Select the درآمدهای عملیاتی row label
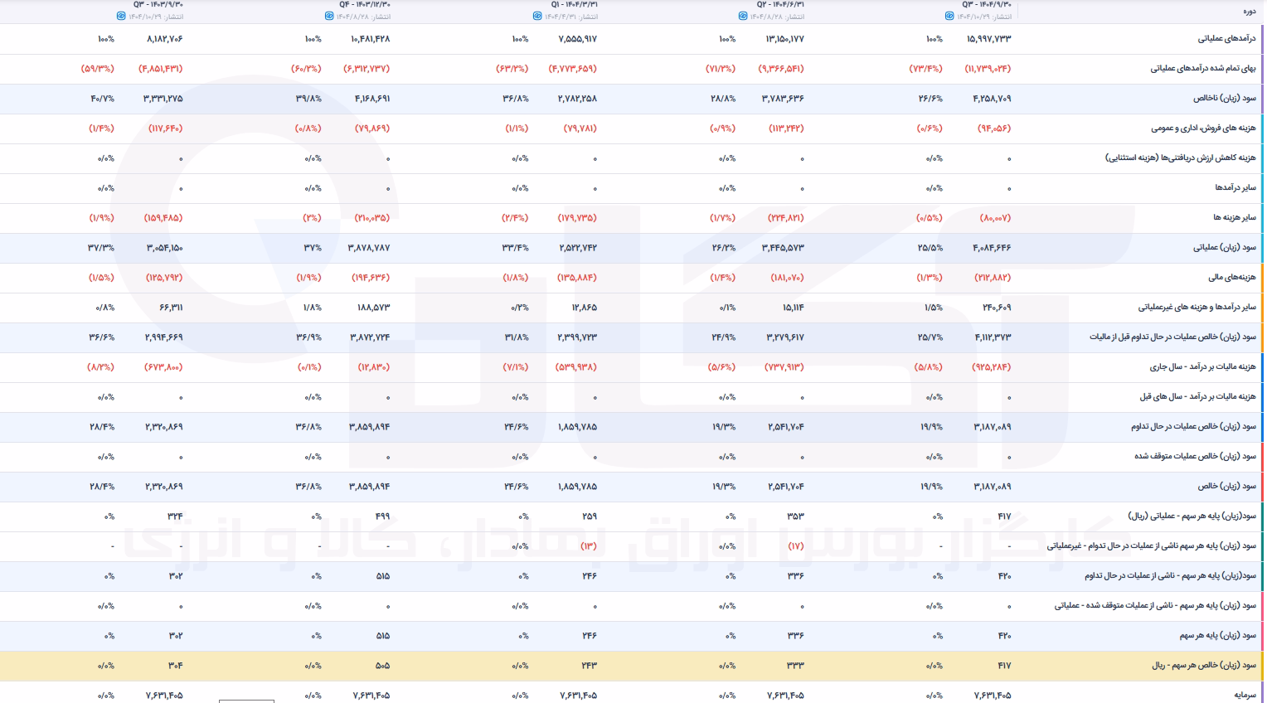Viewport: 1267px width, 703px height. click(1226, 39)
